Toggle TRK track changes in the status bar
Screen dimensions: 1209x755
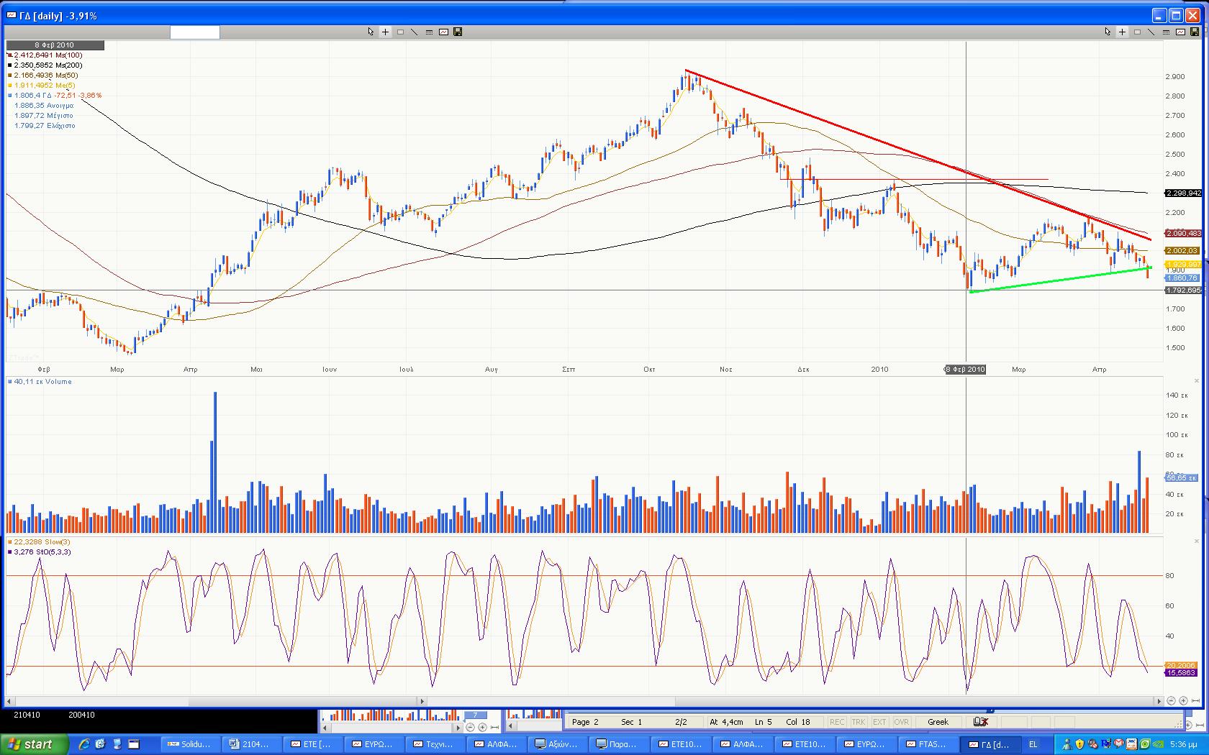pyautogui.click(x=859, y=722)
